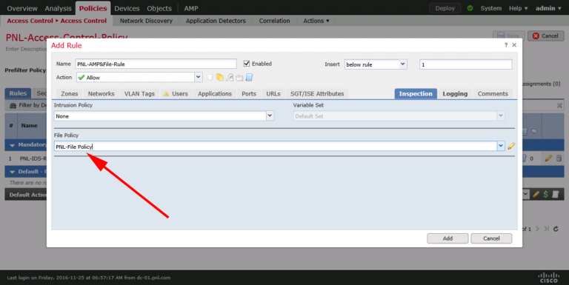Open the admin user menu

(548, 8)
